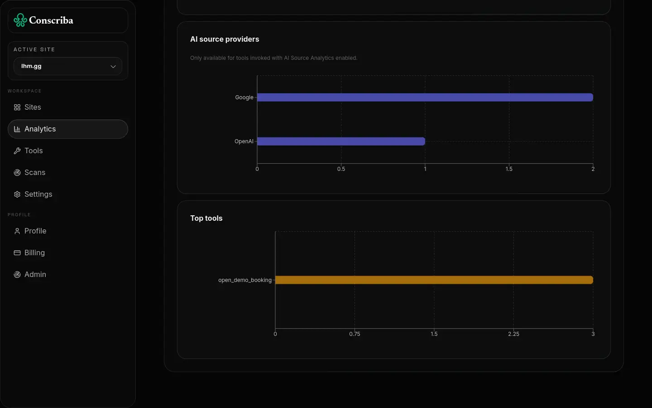Expand site selector using chevron arrow
652x408 pixels.
coord(113,67)
